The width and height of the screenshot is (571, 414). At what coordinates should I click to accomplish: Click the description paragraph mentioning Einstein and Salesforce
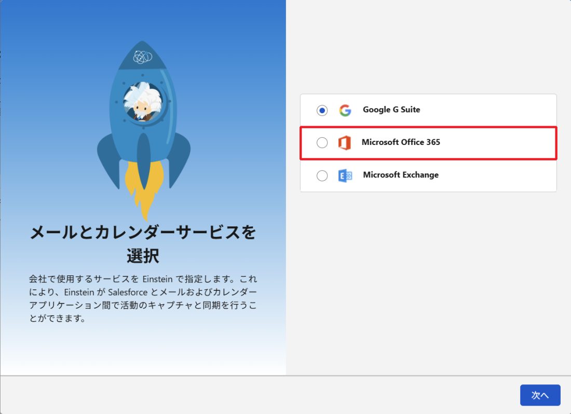pyautogui.click(x=143, y=299)
